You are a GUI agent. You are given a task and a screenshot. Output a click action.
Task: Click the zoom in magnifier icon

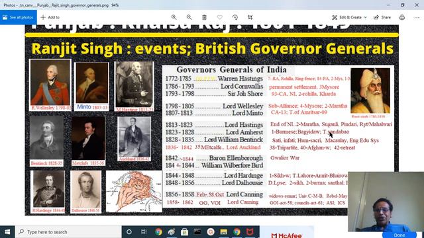(x=174, y=17)
